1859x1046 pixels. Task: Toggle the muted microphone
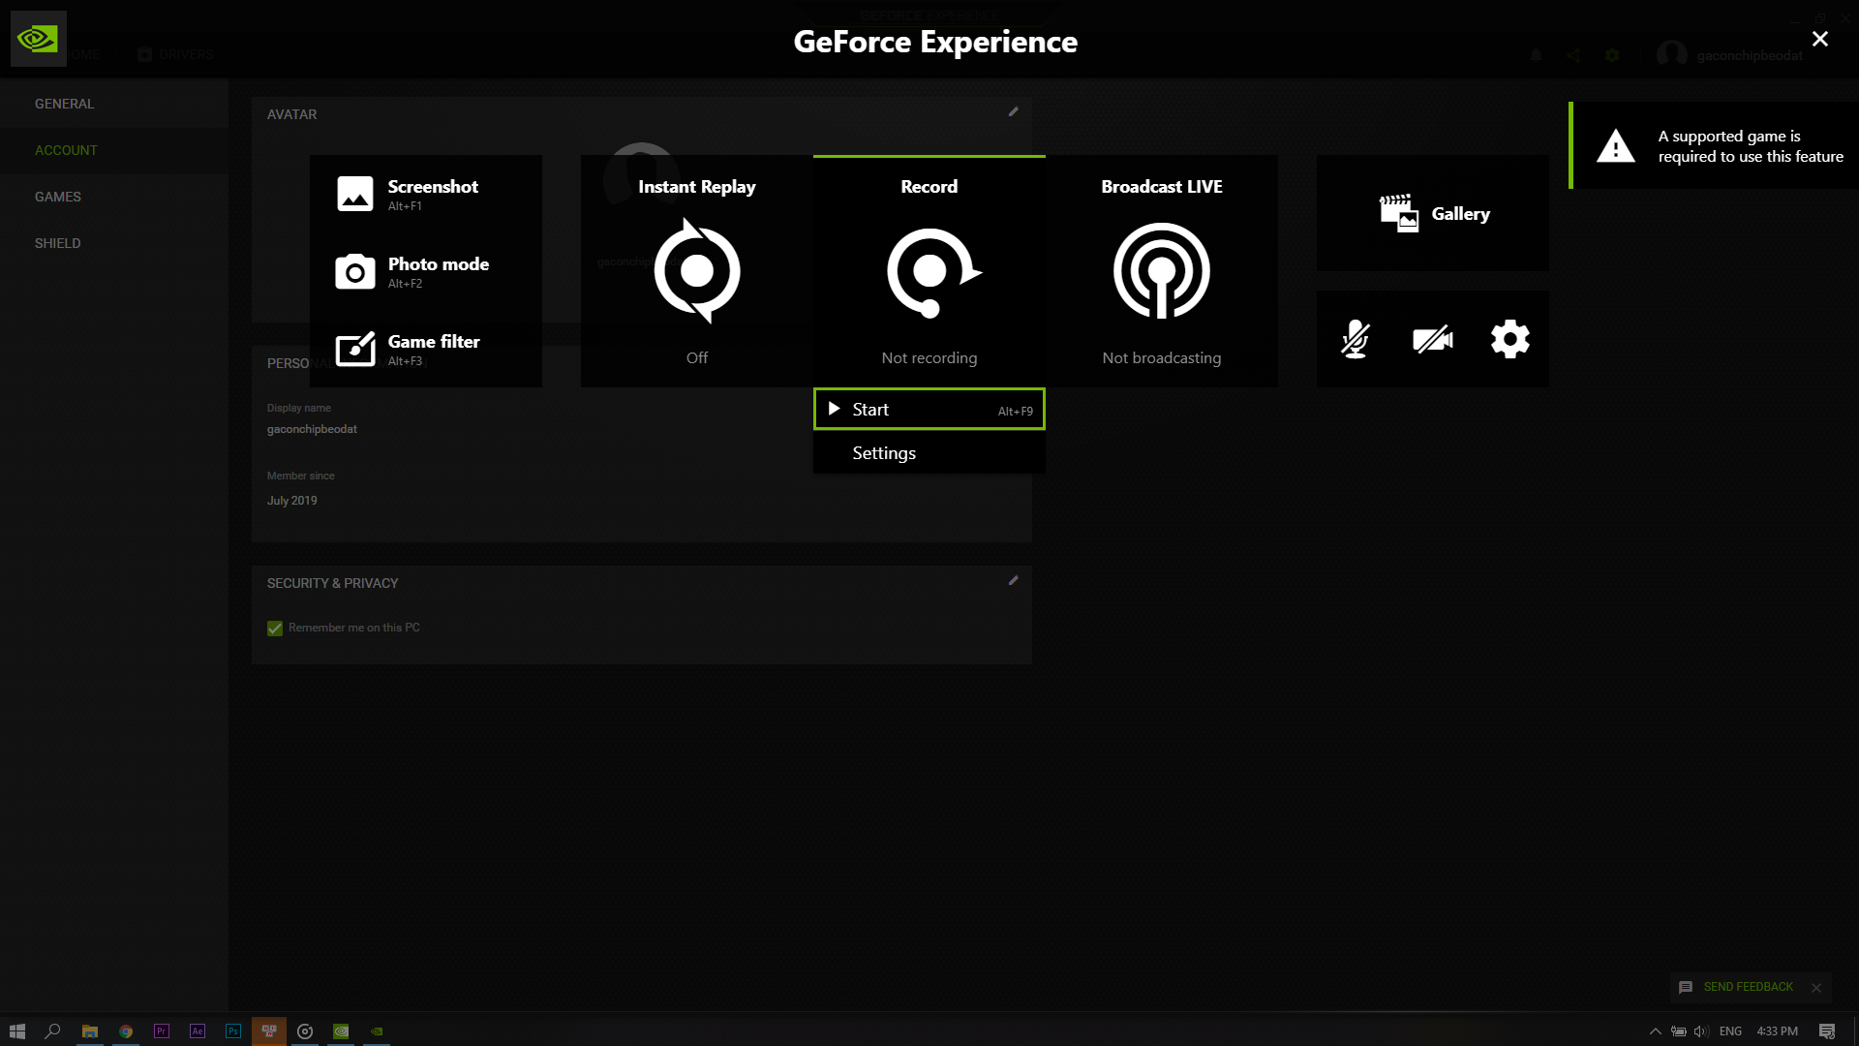point(1355,339)
